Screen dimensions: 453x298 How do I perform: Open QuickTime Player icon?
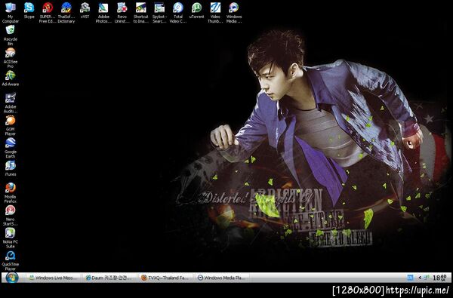click(11, 260)
